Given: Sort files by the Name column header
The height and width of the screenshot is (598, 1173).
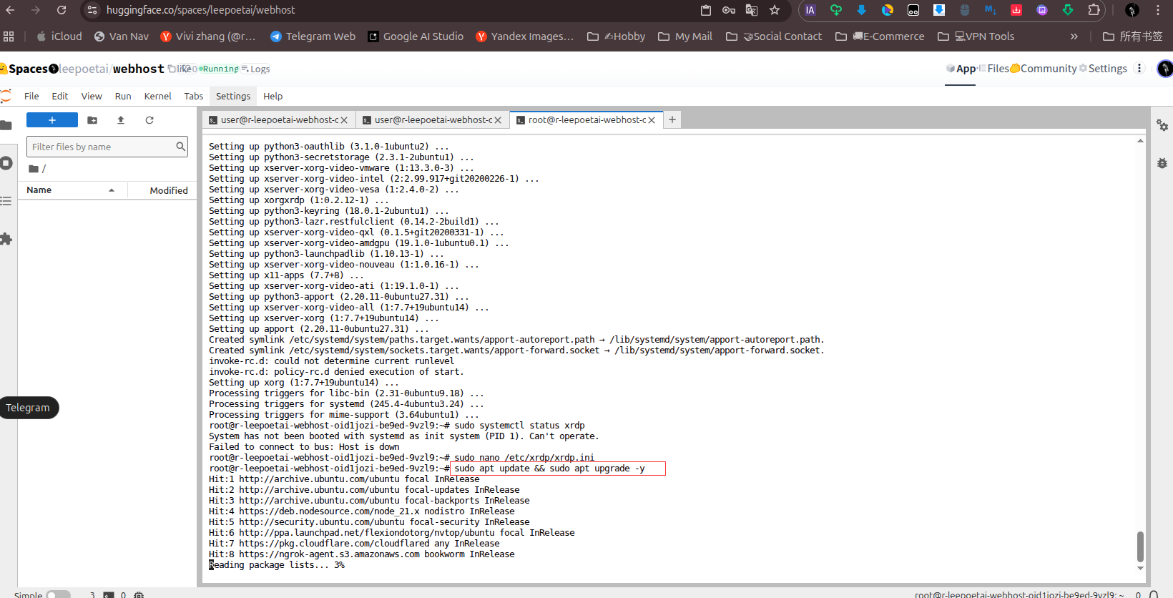Looking at the screenshot, I should coord(39,190).
